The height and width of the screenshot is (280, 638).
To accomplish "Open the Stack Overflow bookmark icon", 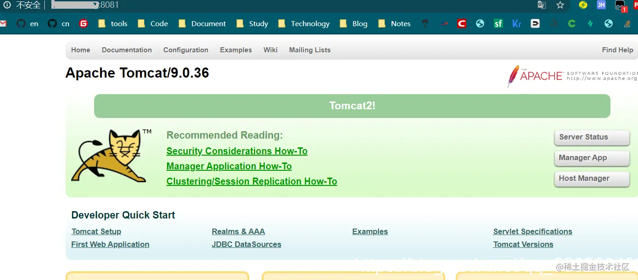I will point(627,23).
